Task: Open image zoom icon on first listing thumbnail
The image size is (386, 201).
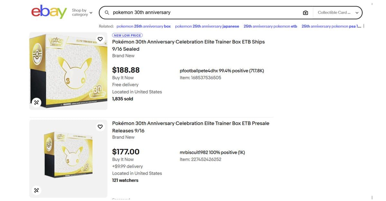Action: click(36, 103)
